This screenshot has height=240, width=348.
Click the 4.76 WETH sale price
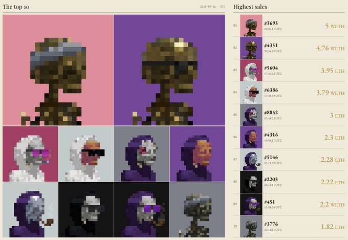point(331,48)
